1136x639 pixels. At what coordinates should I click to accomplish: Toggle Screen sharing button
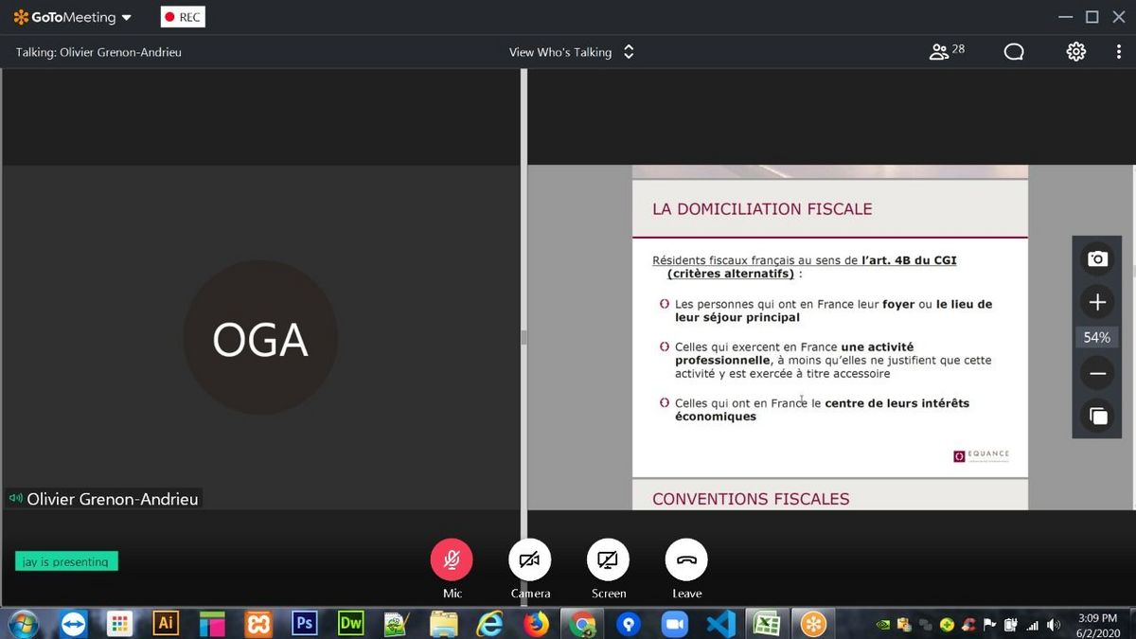coord(608,559)
